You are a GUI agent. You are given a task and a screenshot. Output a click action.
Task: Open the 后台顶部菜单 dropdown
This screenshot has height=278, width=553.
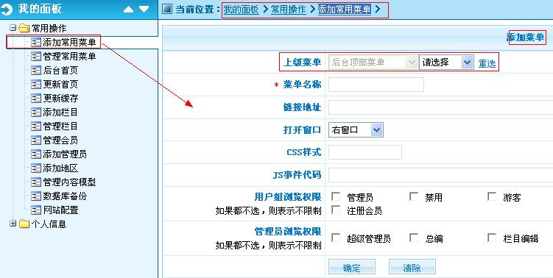coord(373,63)
